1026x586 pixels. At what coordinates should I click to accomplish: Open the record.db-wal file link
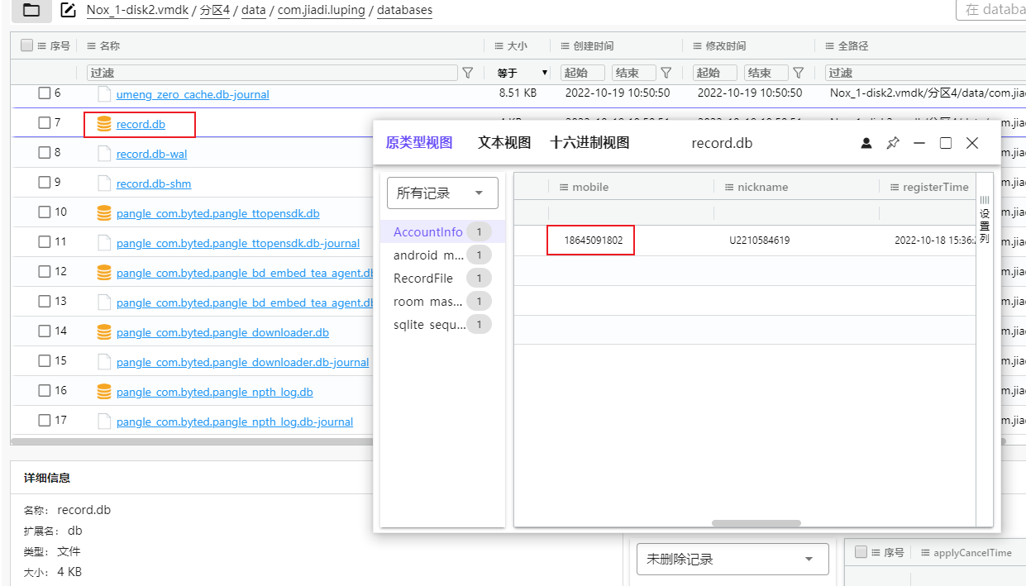[x=151, y=154]
